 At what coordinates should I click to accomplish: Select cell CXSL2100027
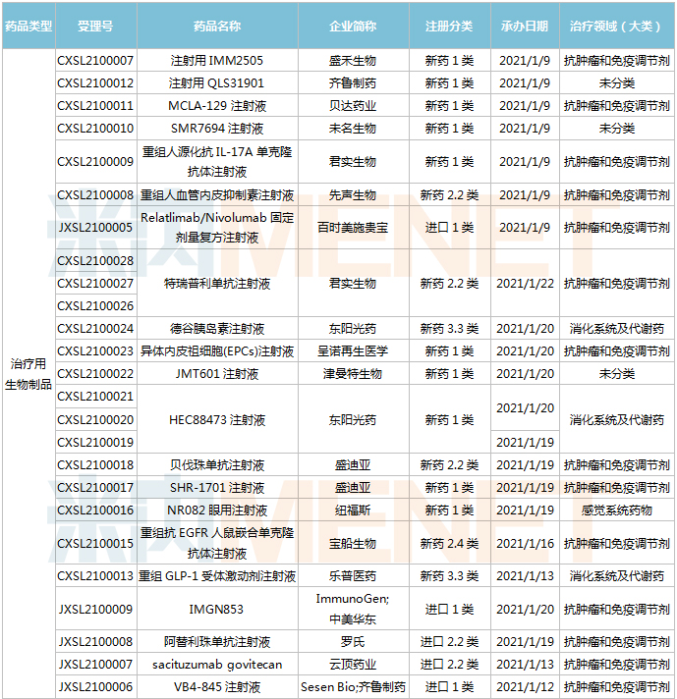[96, 283]
